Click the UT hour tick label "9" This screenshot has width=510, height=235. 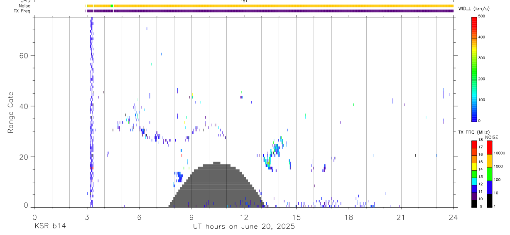point(192,217)
